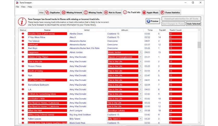Click status dot for Poison Prince row

(23, 66)
